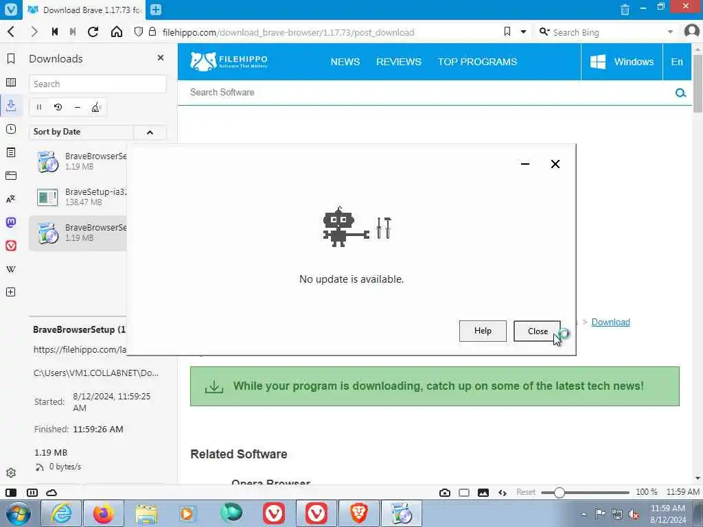Open browser settings gear icon
Viewport: 703px width, 527px height.
(11, 473)
